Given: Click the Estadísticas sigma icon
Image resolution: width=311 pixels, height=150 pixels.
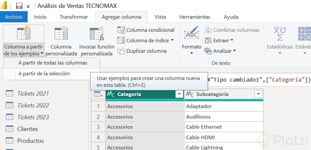Looking at the screenshot, I should (280, 34).
